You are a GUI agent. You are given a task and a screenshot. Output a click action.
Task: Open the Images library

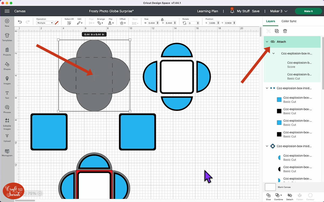[7, 80]
